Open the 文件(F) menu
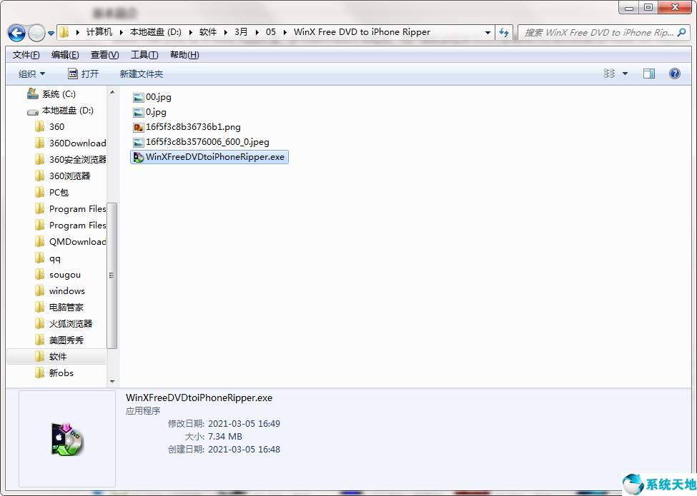697x496 pixels. coord(26,55)
